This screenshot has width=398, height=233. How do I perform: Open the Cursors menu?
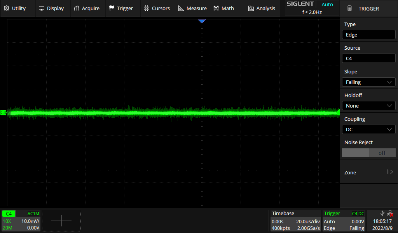(x=157, y=9)
